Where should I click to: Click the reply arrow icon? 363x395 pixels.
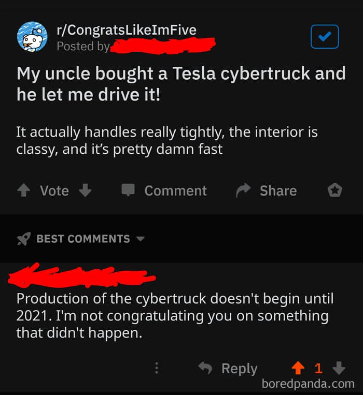205,368
